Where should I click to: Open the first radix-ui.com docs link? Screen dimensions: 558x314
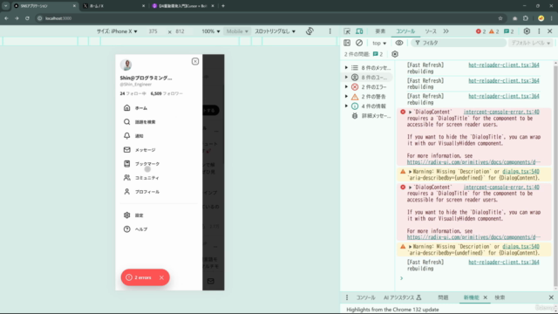(x=473, y=162)
